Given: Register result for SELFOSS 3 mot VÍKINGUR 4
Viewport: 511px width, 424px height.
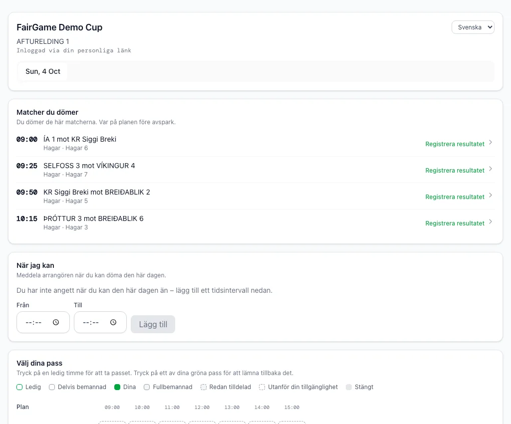Looking at the screenshot, I should [x=455, y=170].
